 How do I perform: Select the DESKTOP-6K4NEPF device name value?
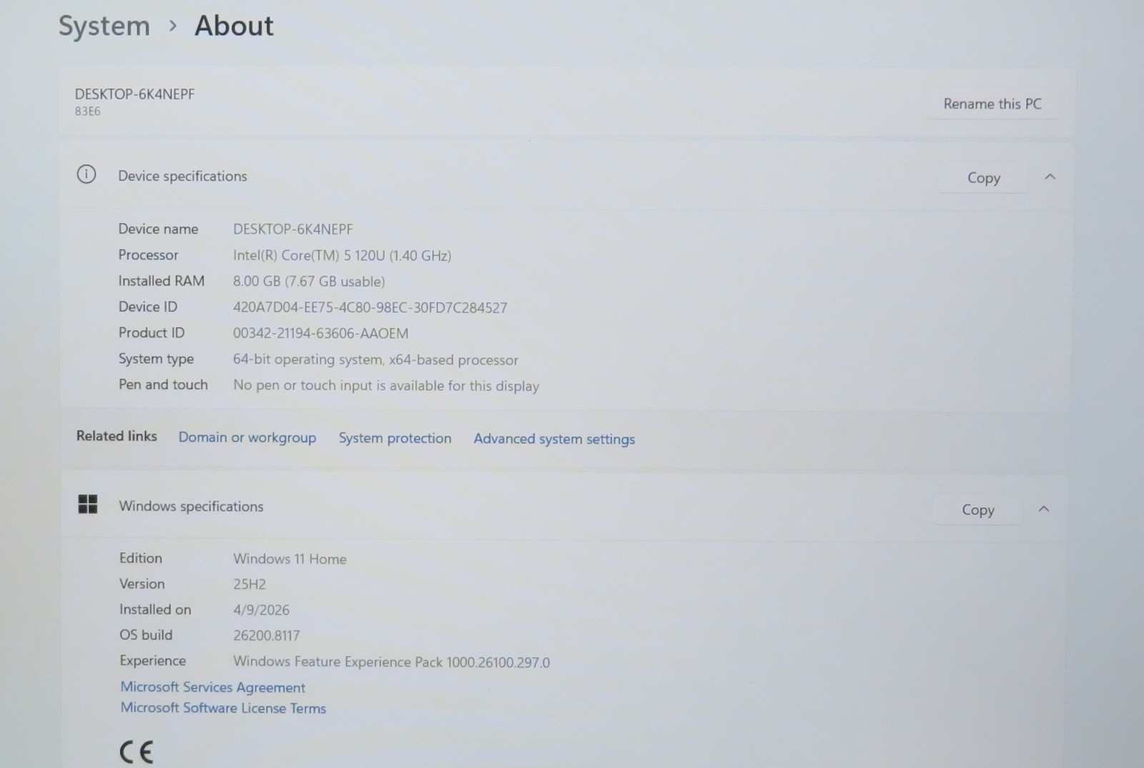point(293,230)
